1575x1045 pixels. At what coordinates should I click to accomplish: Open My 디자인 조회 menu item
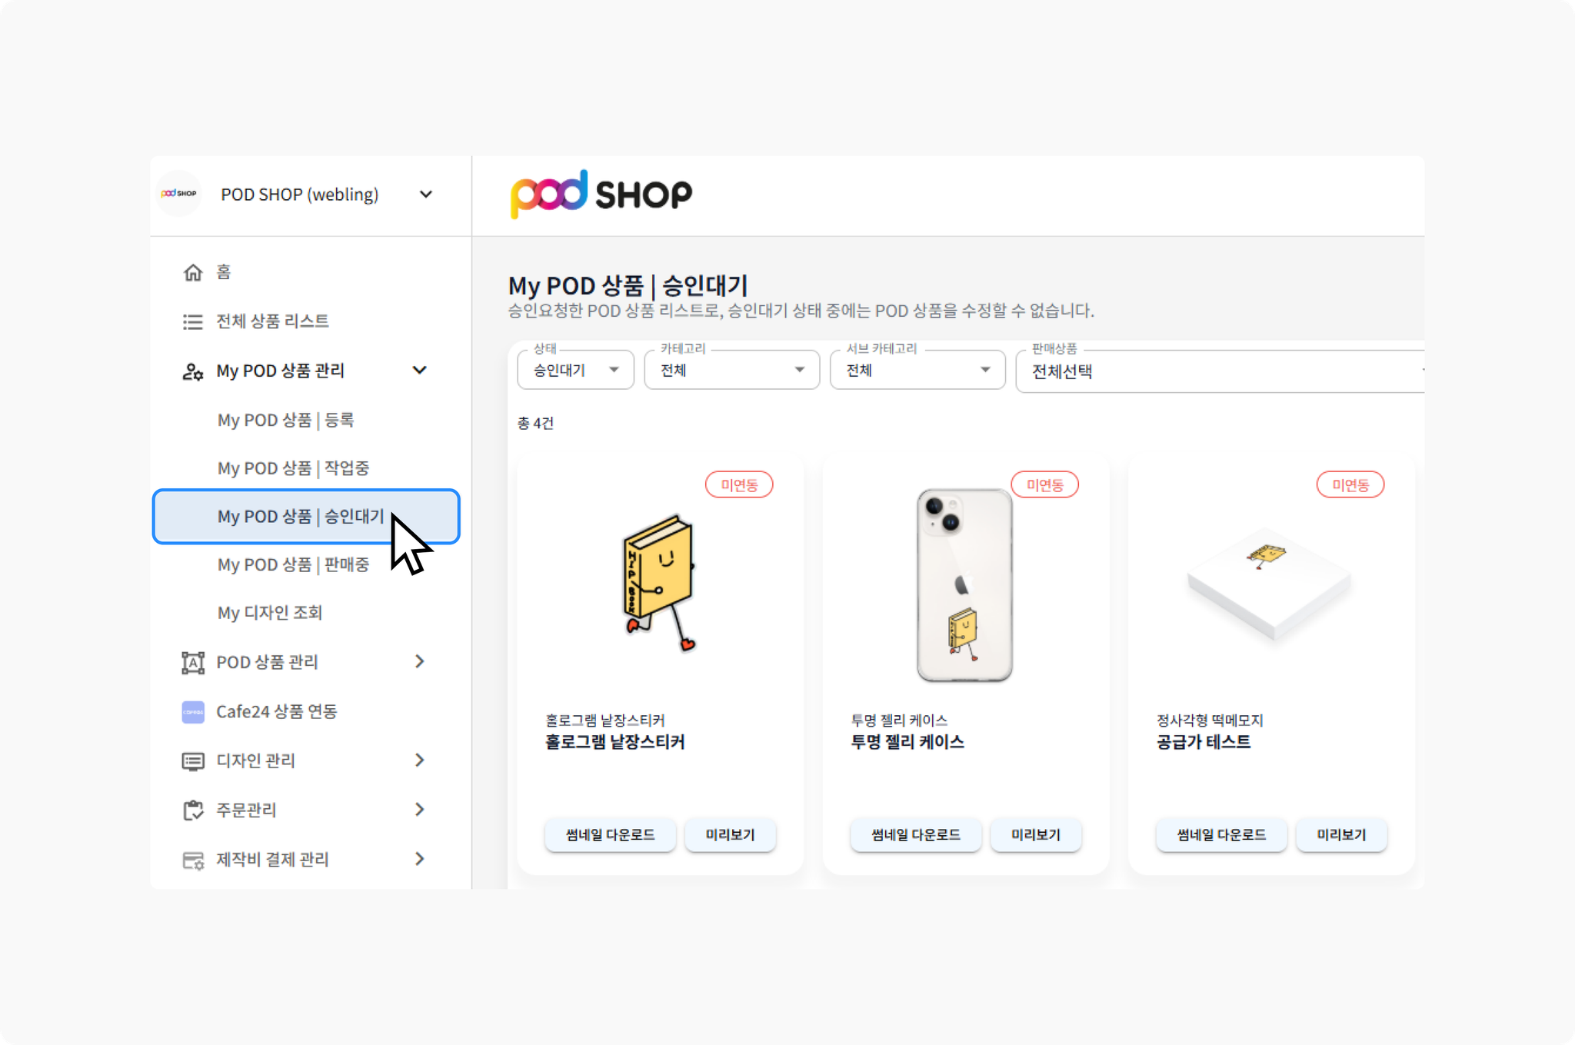(269, 613)
